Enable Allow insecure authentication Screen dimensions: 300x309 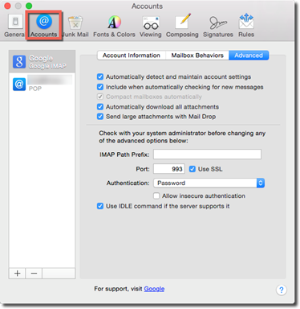pos(156,196)
